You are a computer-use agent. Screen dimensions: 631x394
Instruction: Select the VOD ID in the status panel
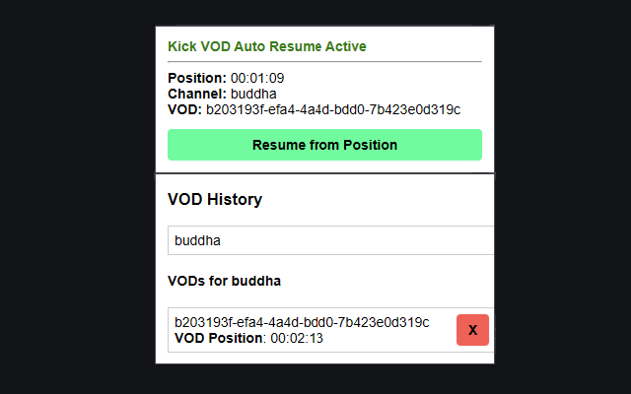pos(332,109)
